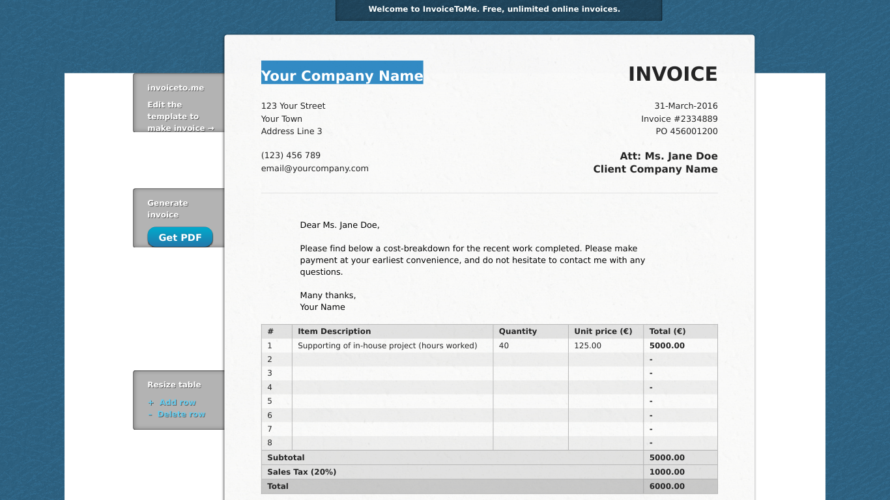890x500 pixels.
Task: Click the row number 1 cell
Action: coord(277,346)
